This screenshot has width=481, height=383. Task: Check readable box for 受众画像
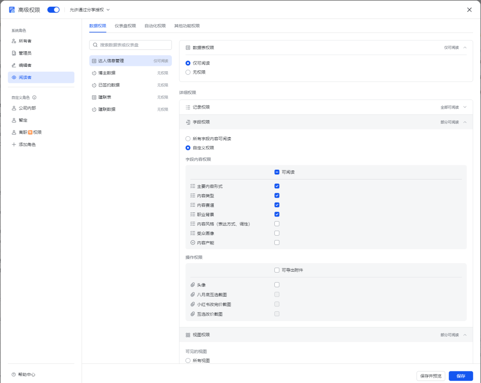point(277,233)
